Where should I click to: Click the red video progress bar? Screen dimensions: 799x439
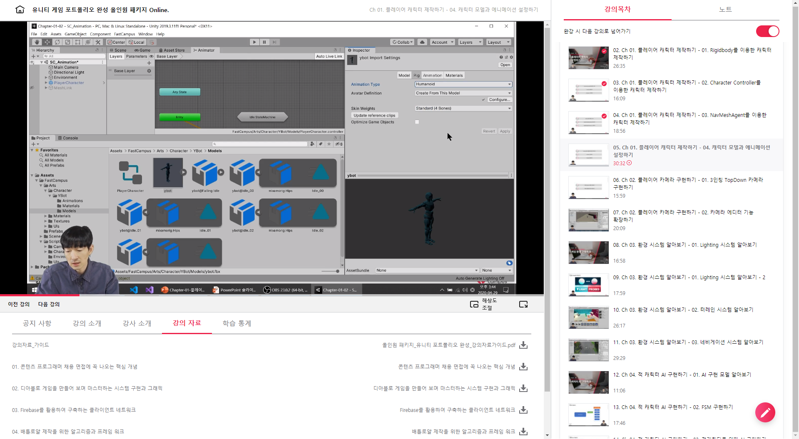pos(40,295)
